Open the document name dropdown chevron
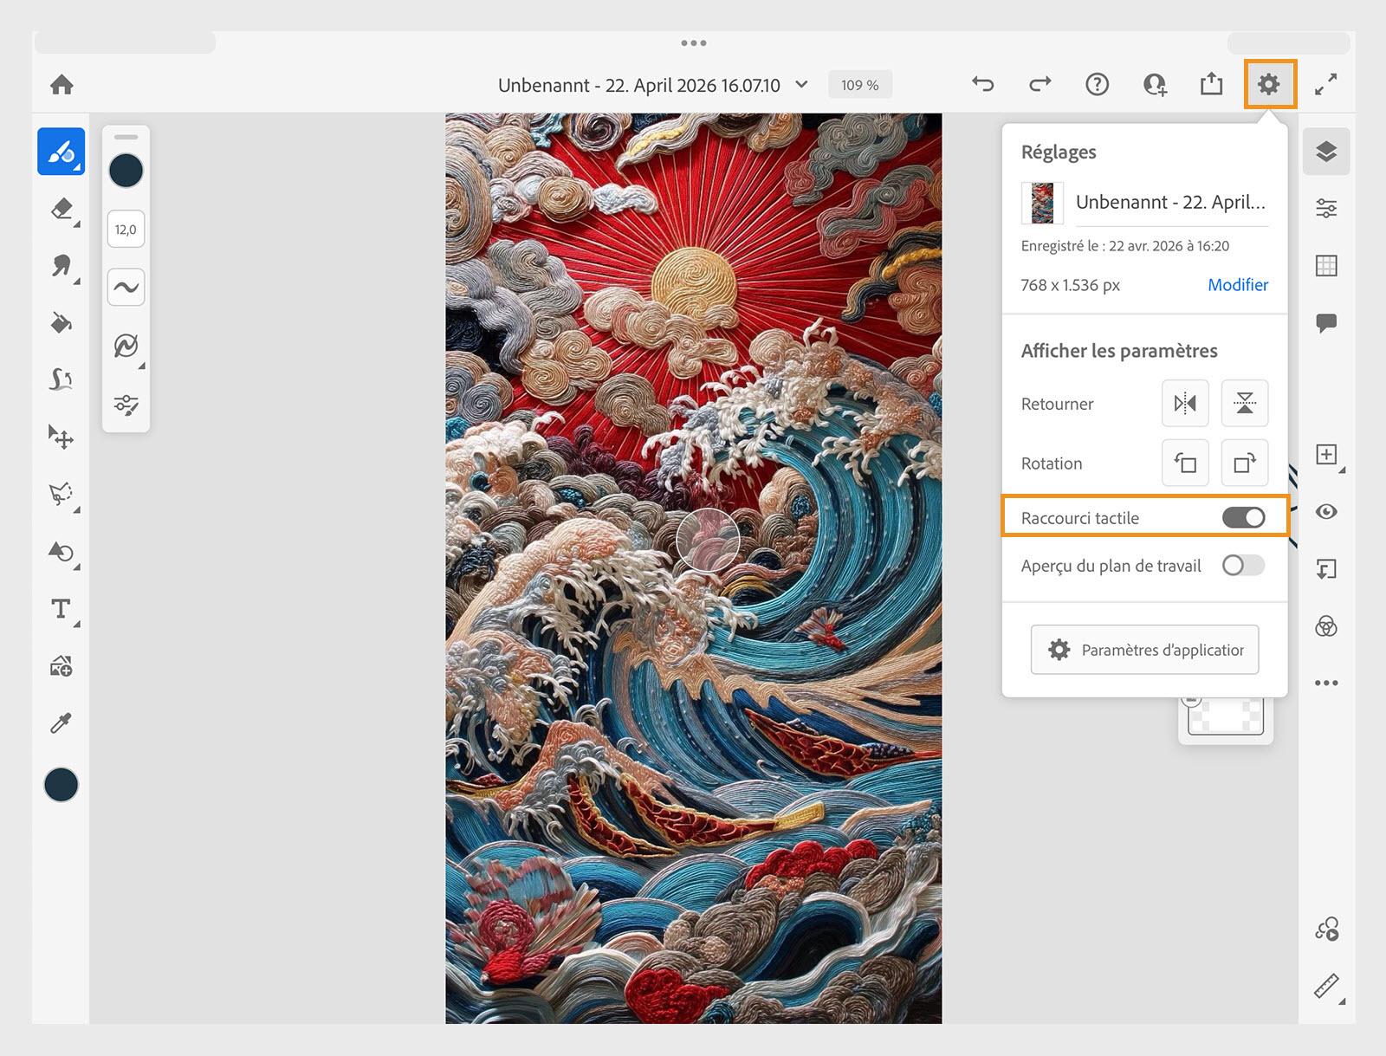 tap(802, 84)
